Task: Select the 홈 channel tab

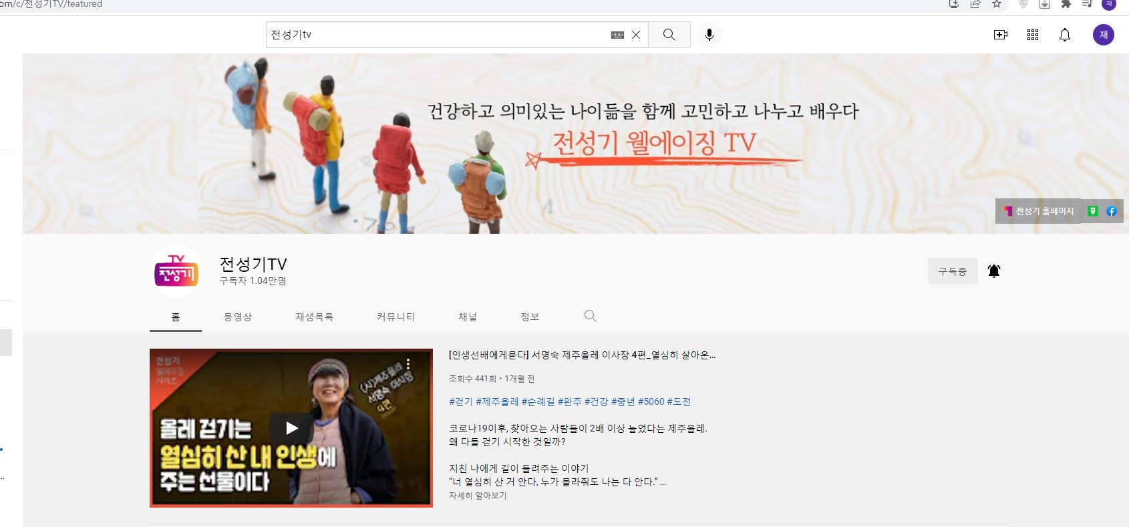Action: (x=176, y=317)
